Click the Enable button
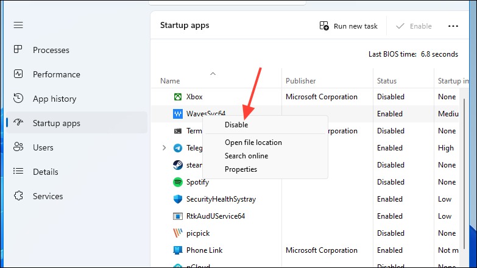This screenshot has height=268, width=477. 414,26
